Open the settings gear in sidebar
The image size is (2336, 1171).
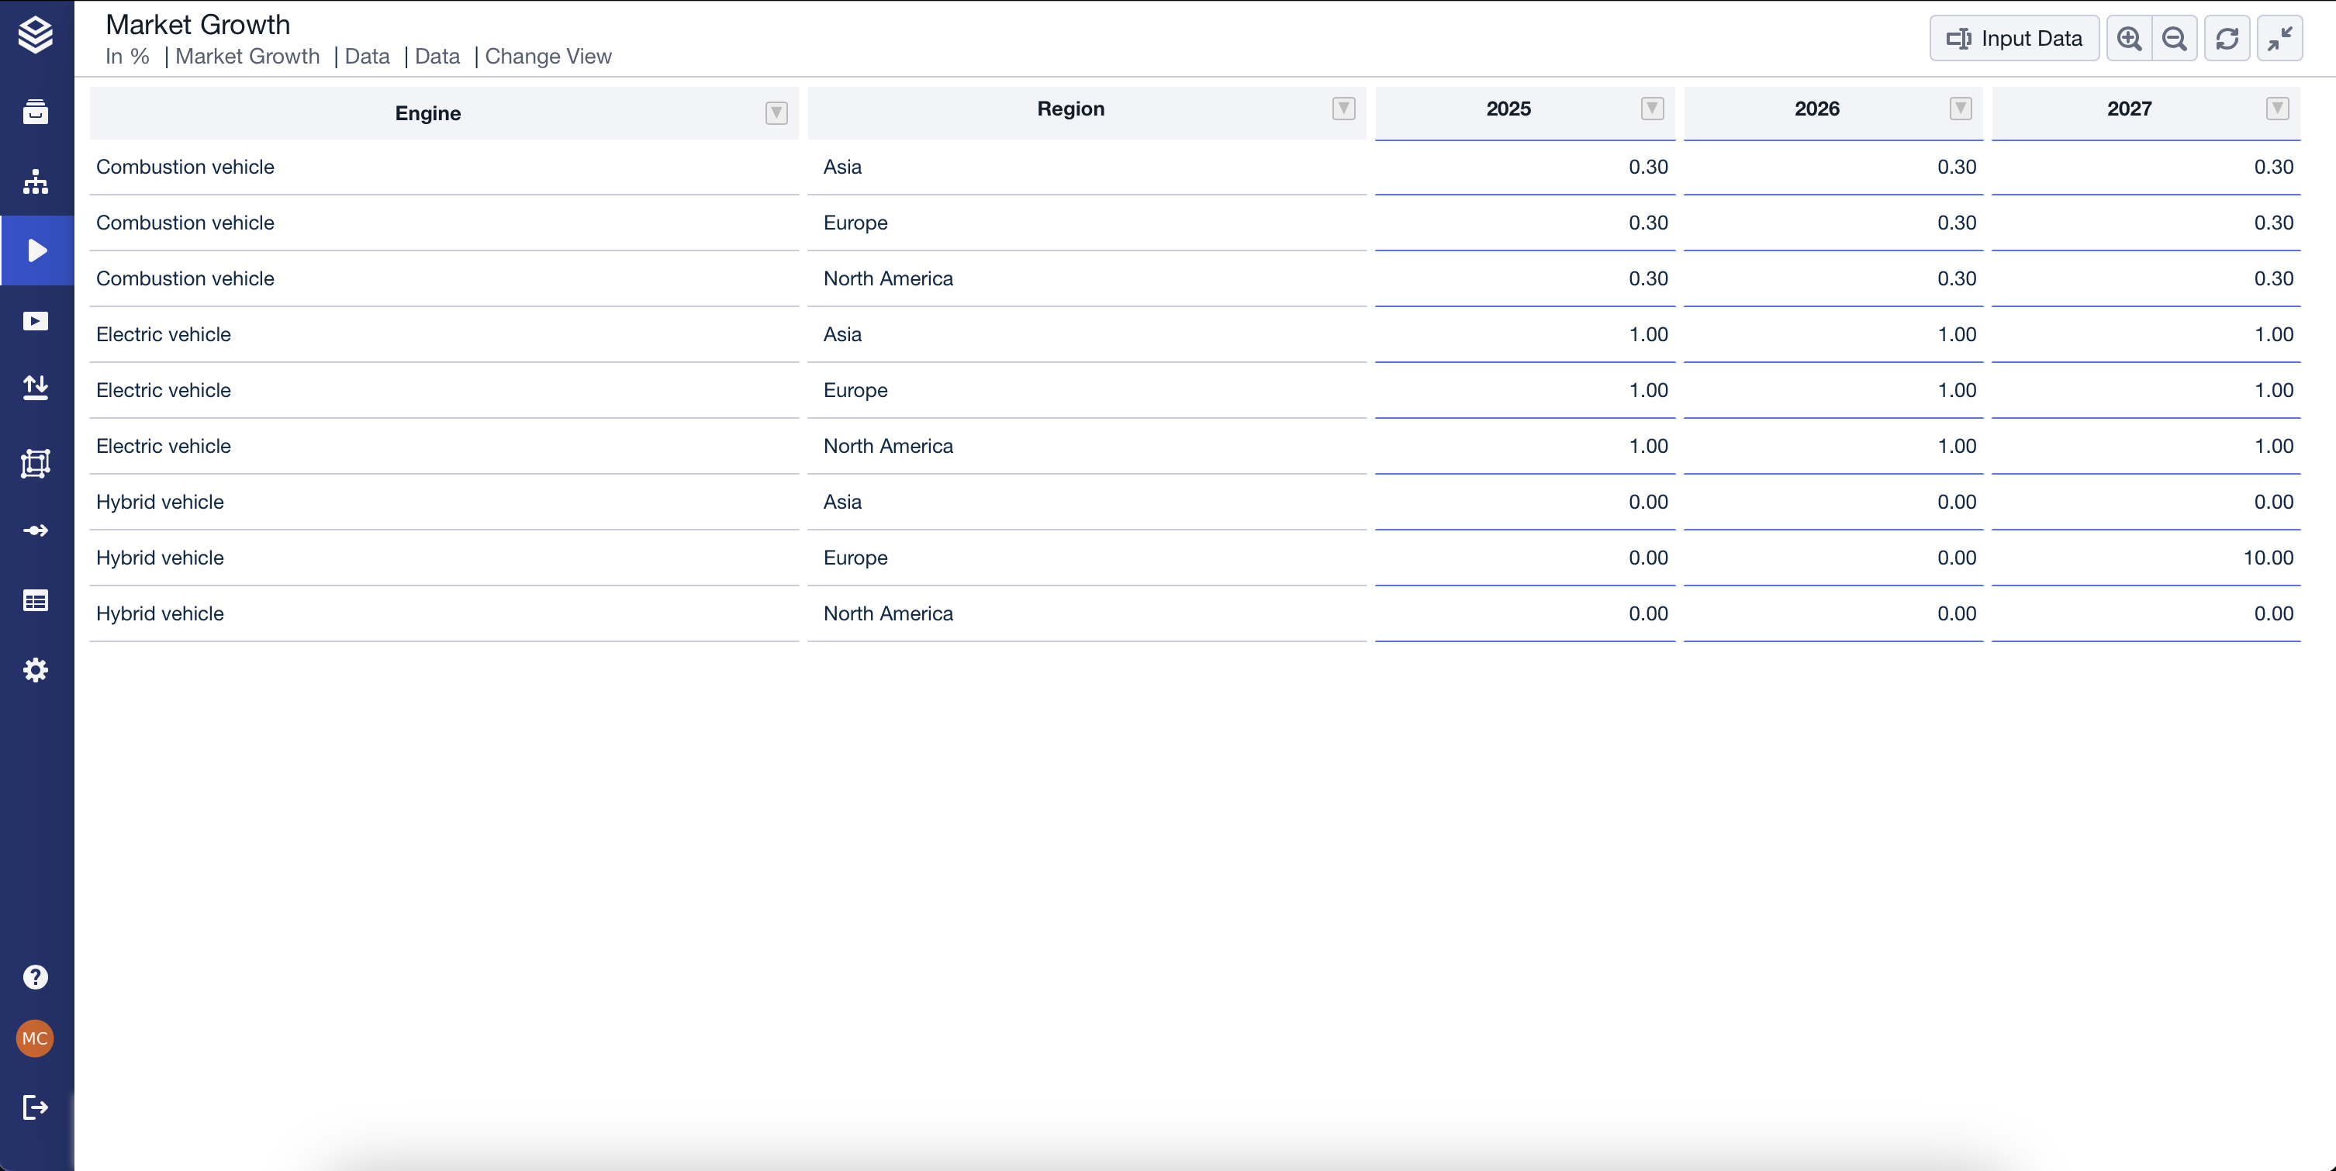(36, 670)
